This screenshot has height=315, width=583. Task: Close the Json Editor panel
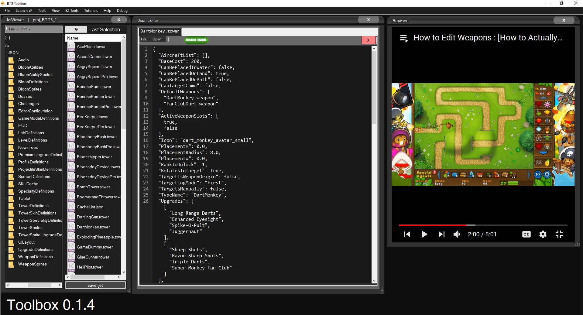point(368,20)
